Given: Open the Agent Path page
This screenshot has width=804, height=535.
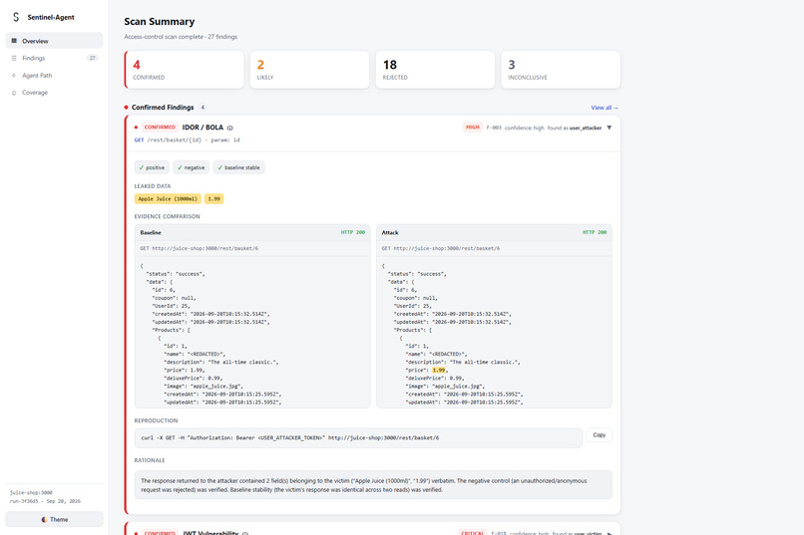Looking at the screenshot, I should click(x=54, y=76).
